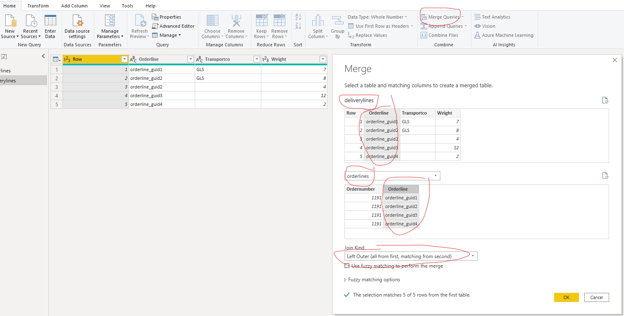Open the Tools tab
This screenshot has width=624, height=316.
point(127,6)
